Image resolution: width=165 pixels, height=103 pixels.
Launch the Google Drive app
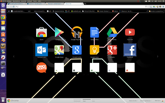coord(112,32)
